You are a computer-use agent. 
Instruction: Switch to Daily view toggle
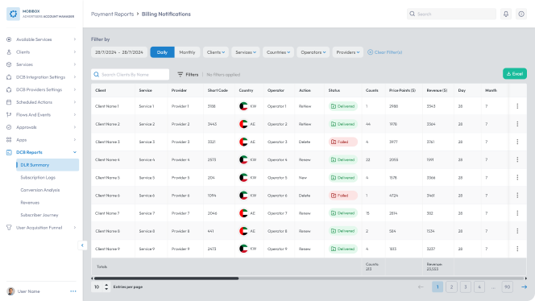click(x=162, y=52)
